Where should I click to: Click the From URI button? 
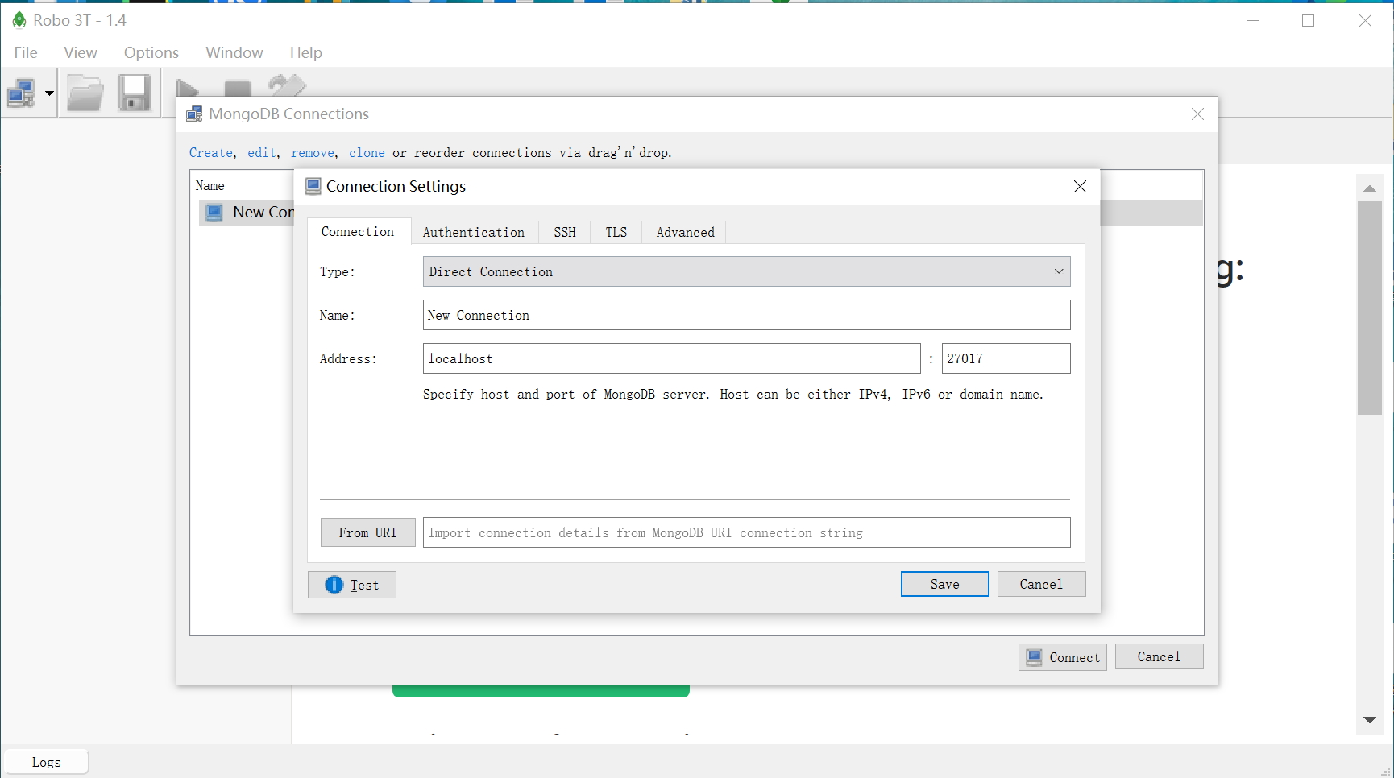[368, 532]
